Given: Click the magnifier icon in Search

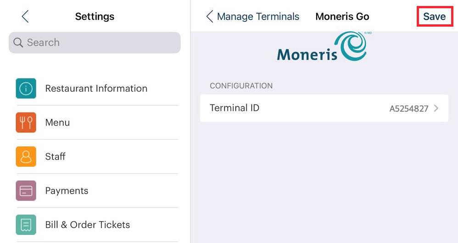Looking at the screenshot, I should point(18,42).
